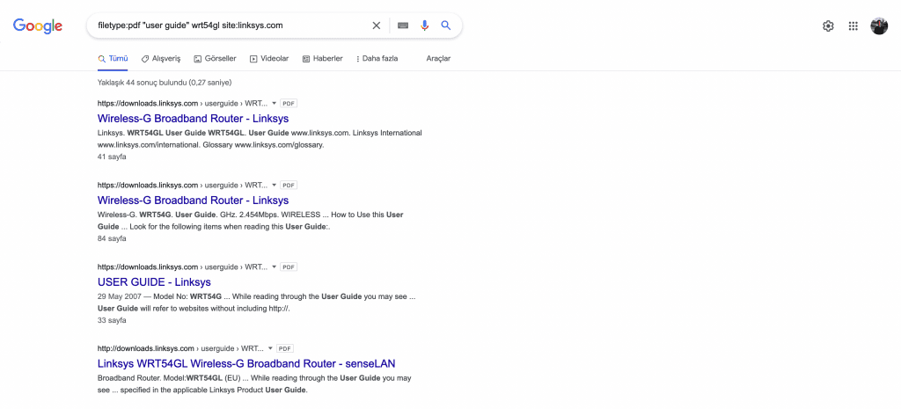Image resolution: width=901 pixels, height=409 pixels.
Task: Expand dropdown arrow beside USER GUIDE result URL
Action: (x=274, y=267)
